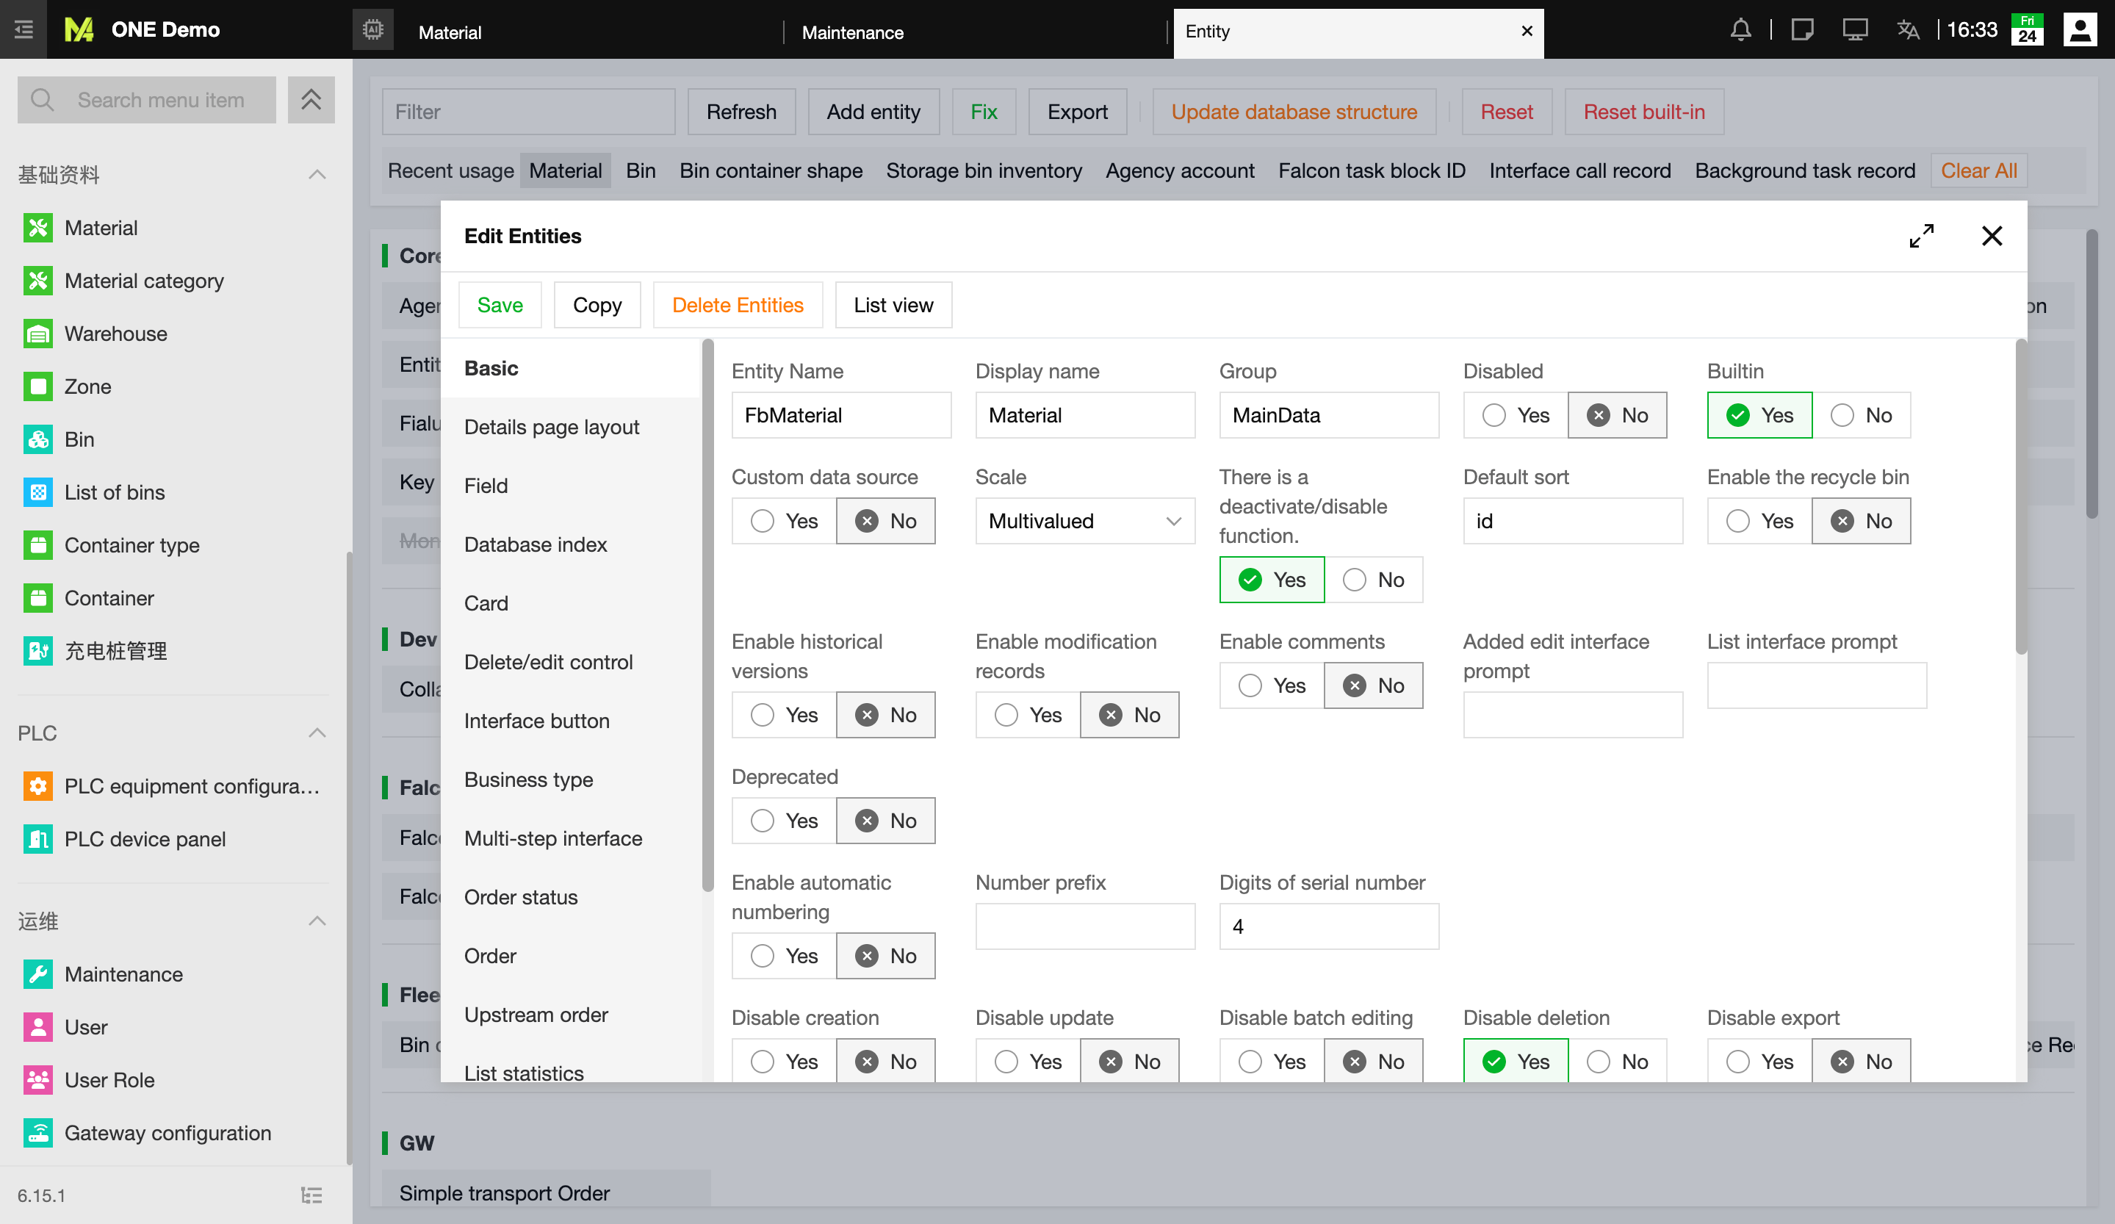Open the Order status section

(569, 896)
